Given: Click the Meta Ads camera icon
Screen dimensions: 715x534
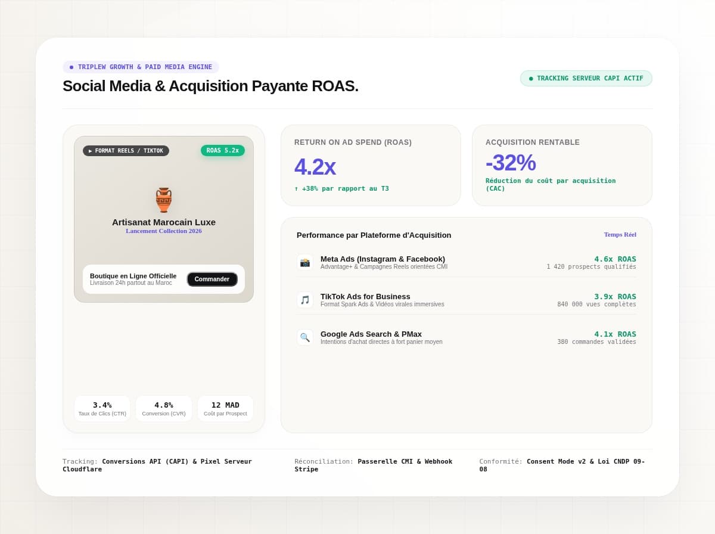Looking at the screenshot, I should (x=305, y=262).
